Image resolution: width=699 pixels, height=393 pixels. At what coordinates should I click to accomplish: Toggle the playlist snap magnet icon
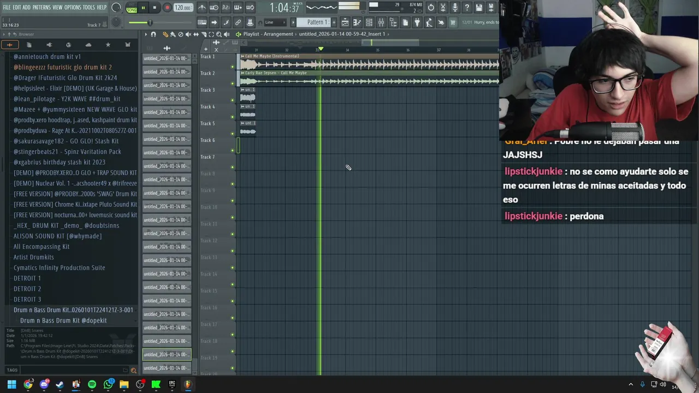point(153,34)
